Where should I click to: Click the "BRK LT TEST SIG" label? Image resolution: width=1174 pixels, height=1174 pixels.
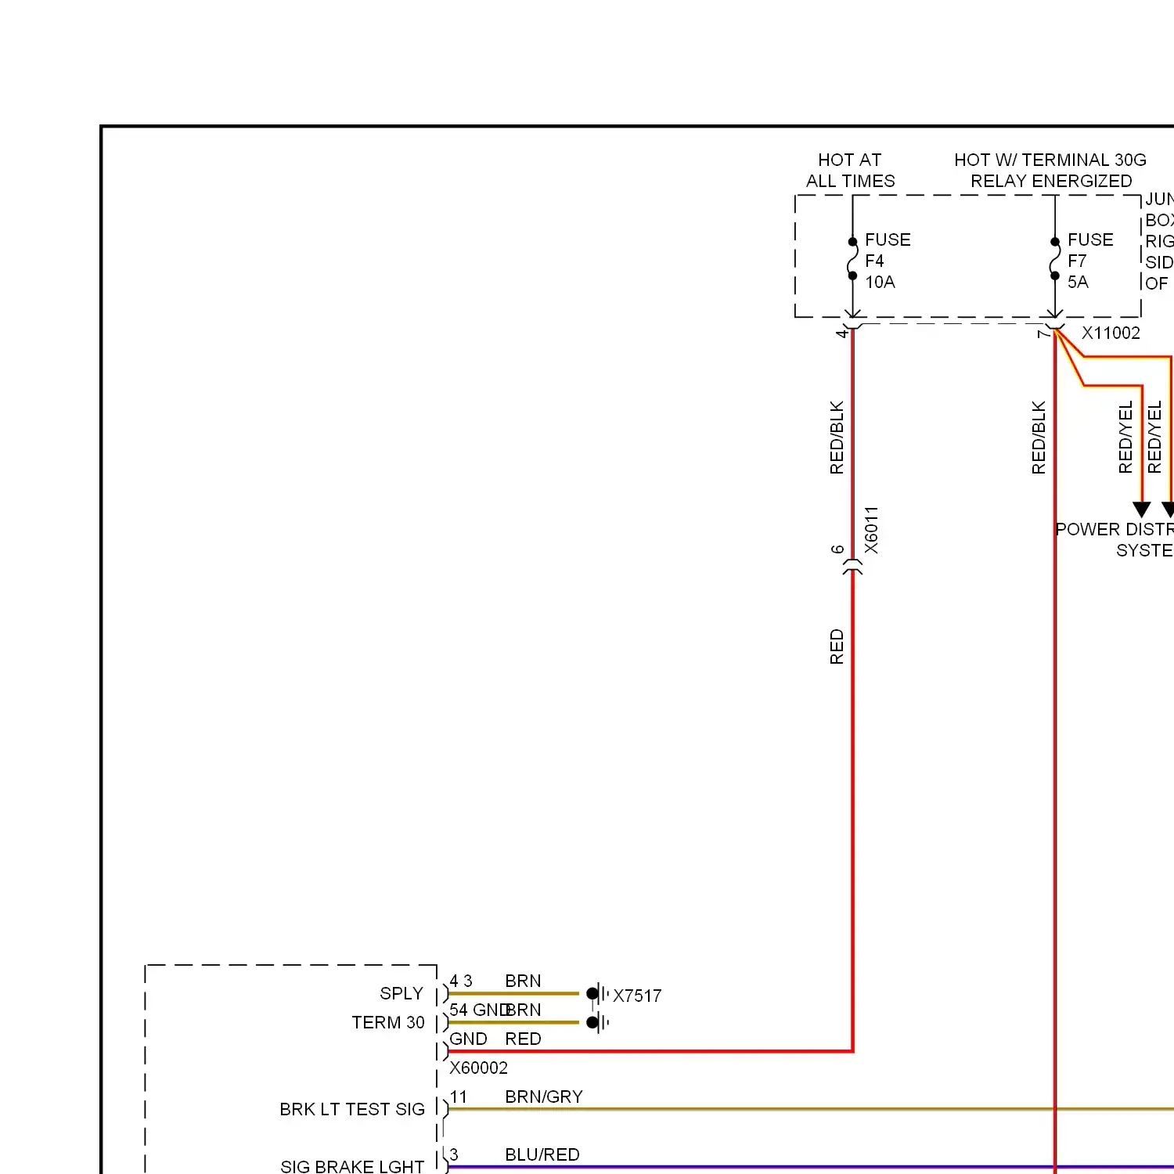pos(352,1109)
